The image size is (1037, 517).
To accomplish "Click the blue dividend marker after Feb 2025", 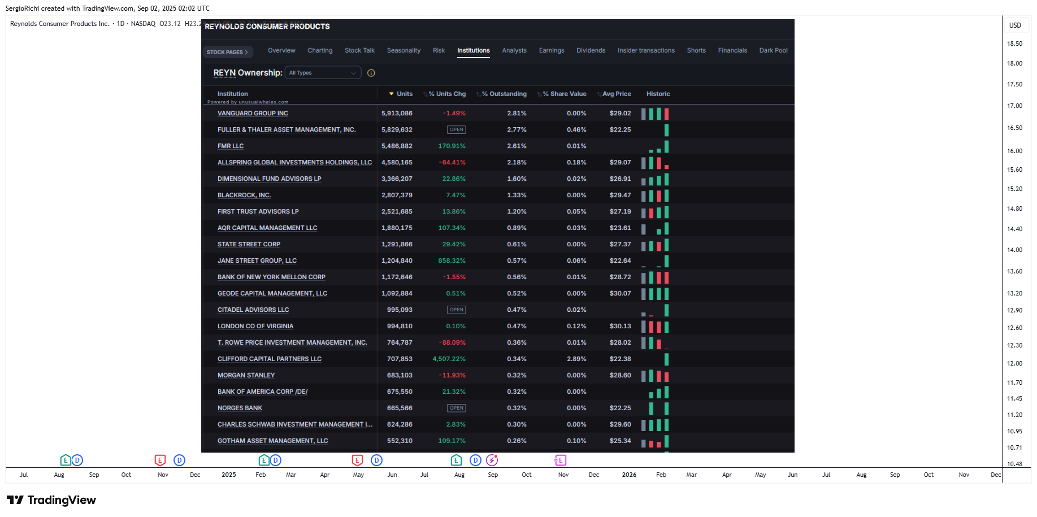I will click(x=275, y=460).
